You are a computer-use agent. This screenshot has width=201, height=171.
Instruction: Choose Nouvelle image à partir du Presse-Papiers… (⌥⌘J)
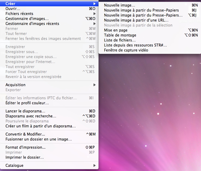pos(150,15)
